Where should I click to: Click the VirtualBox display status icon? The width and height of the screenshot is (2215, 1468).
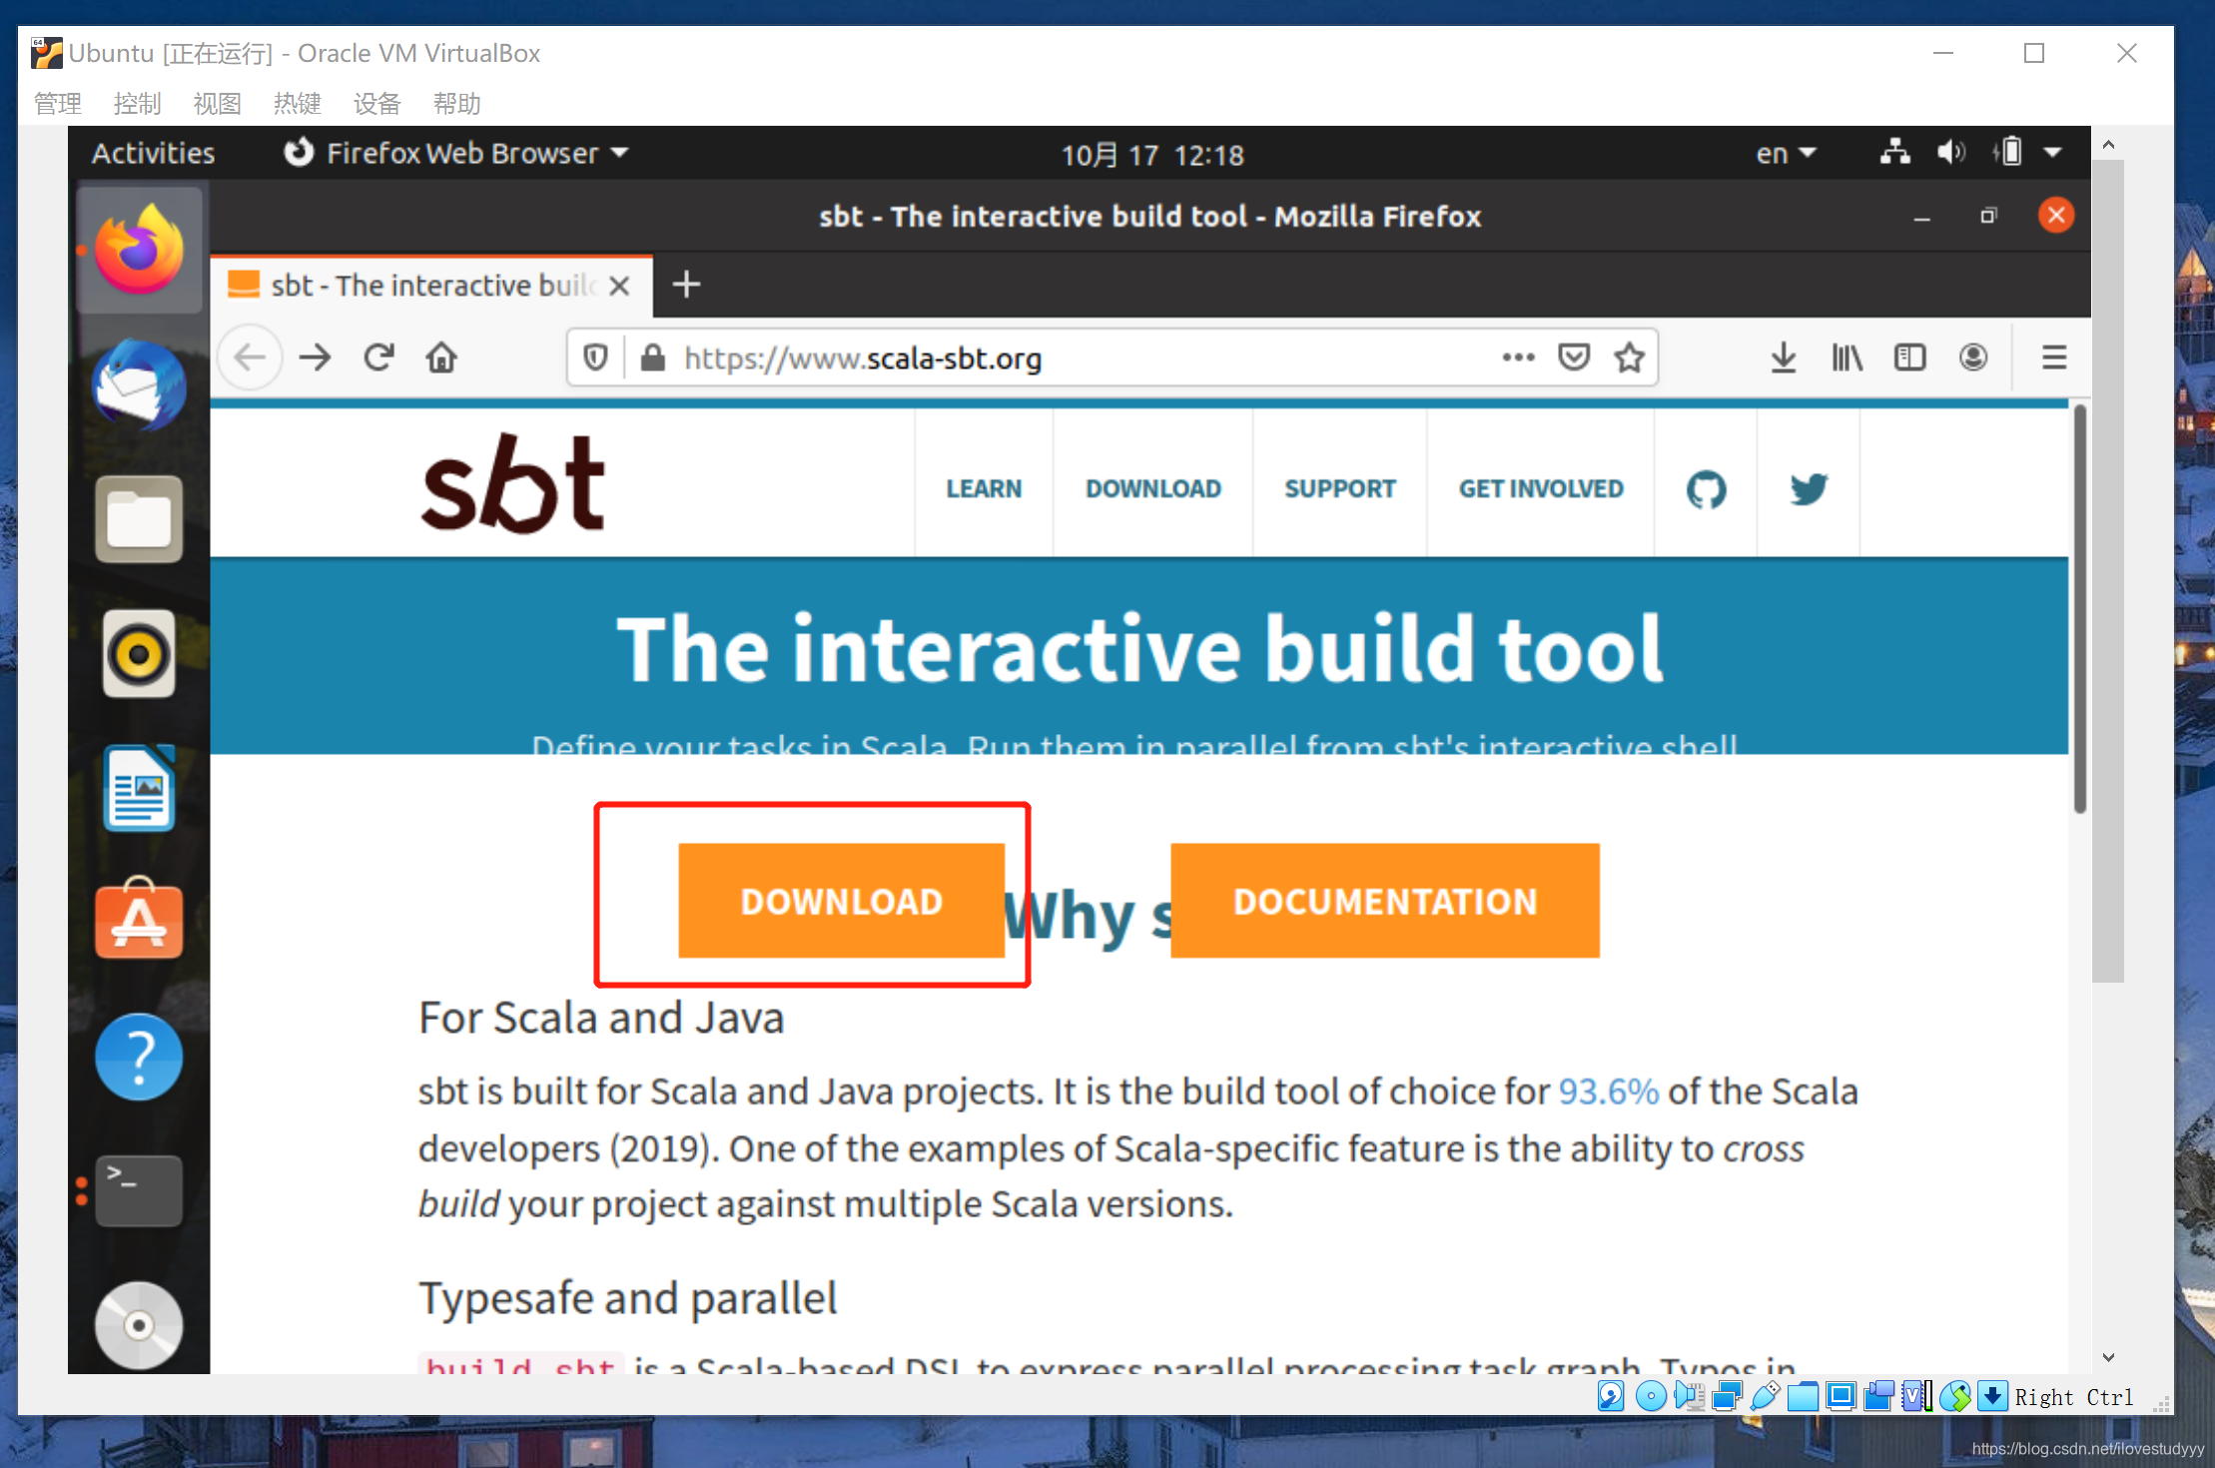coord(1841,1396)
